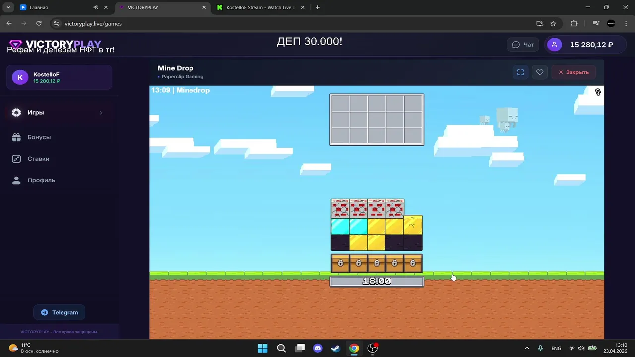Click the ENG language indicator
Screen dimensions: 635x357
(x=556, y=348)
